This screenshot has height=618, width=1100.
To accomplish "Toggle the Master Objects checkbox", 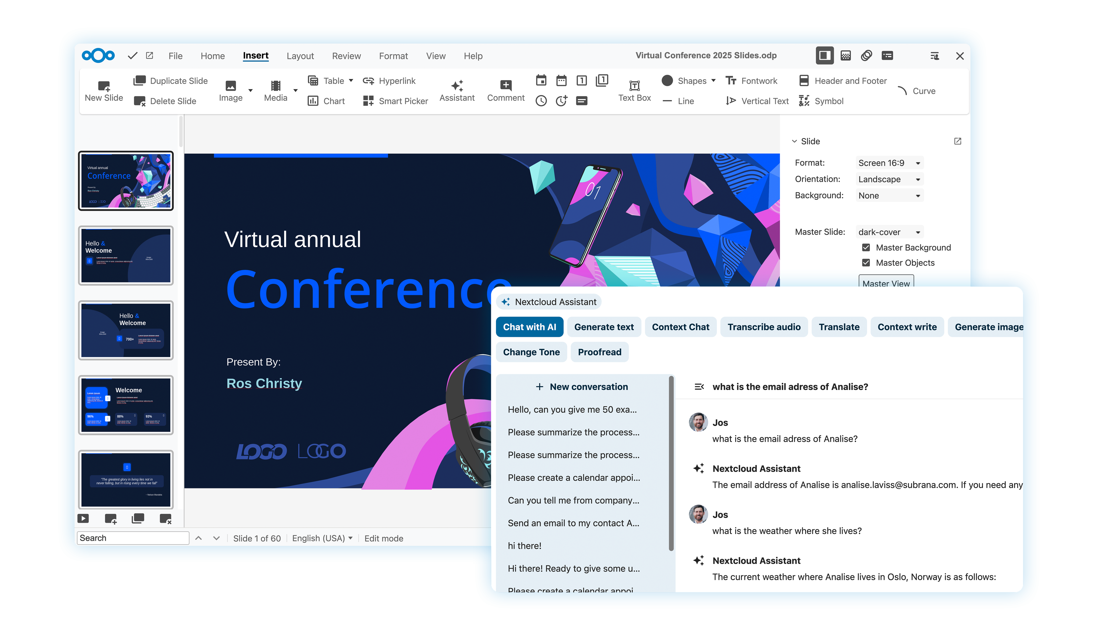I will pos(866,263).
